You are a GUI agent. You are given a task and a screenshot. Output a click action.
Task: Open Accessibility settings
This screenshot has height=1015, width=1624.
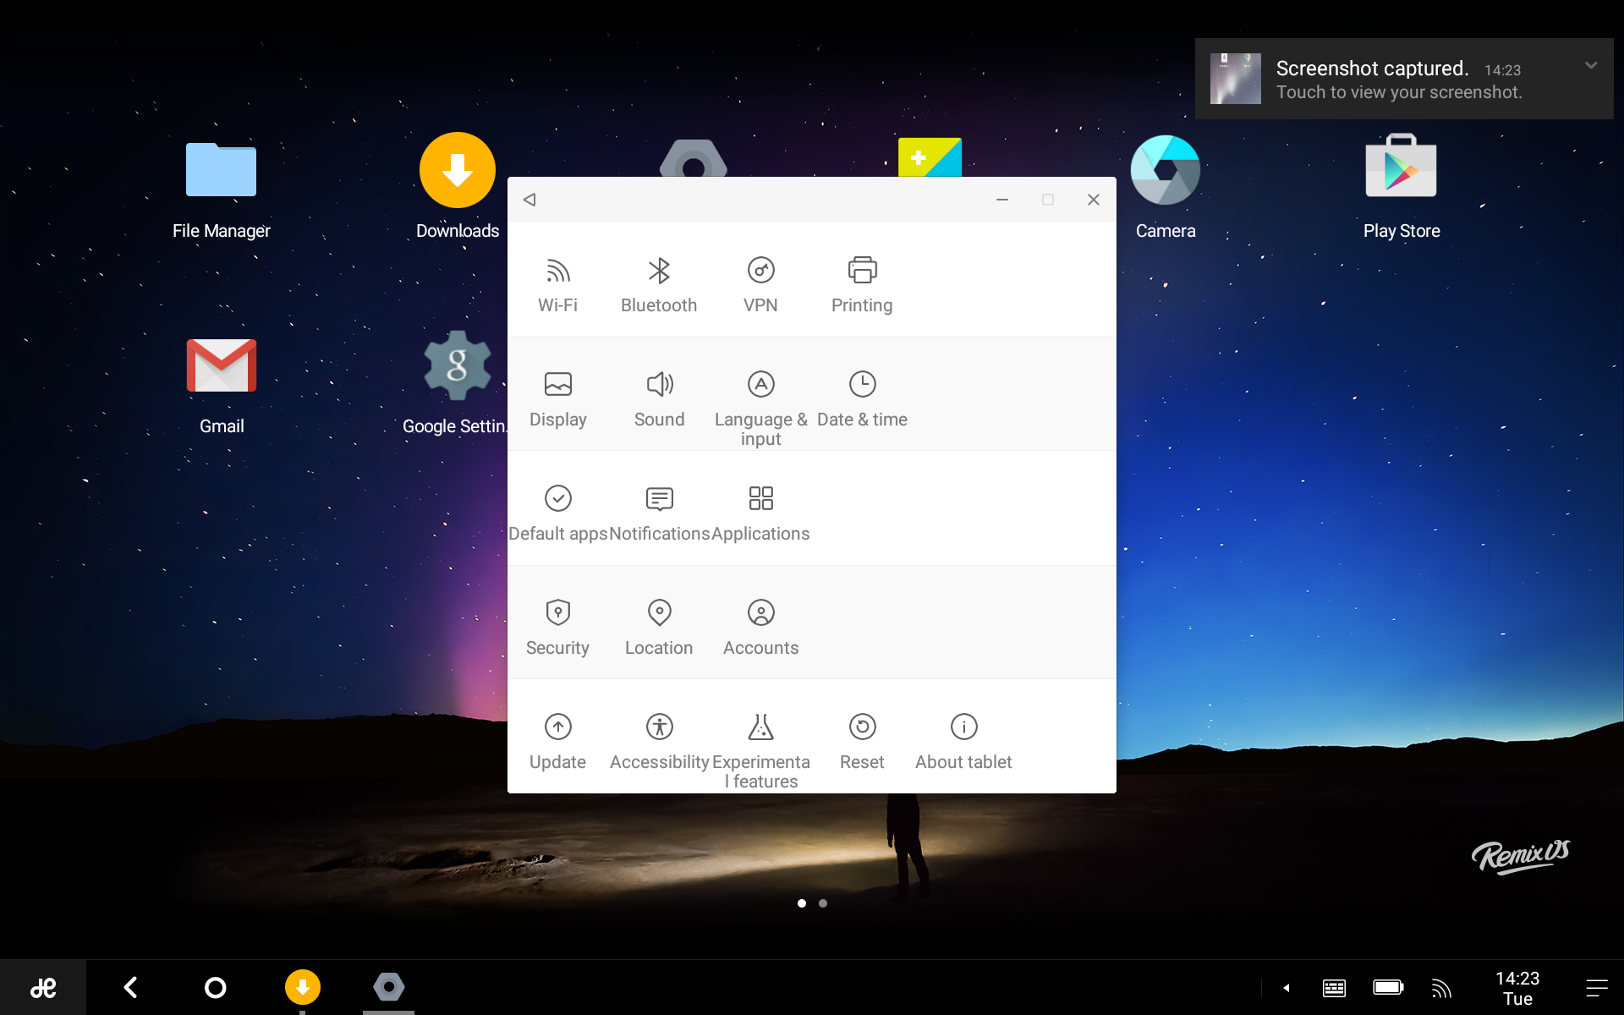(x=659, y=740)
